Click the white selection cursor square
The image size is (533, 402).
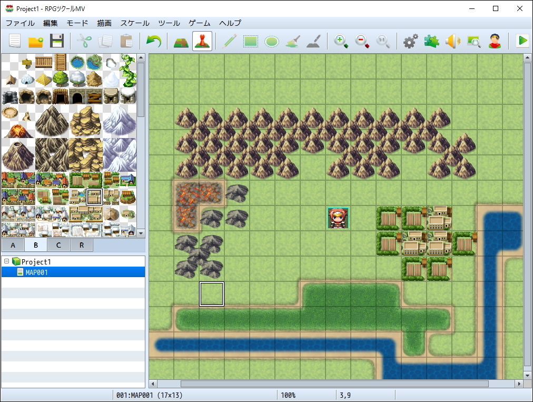pos(211,294)
